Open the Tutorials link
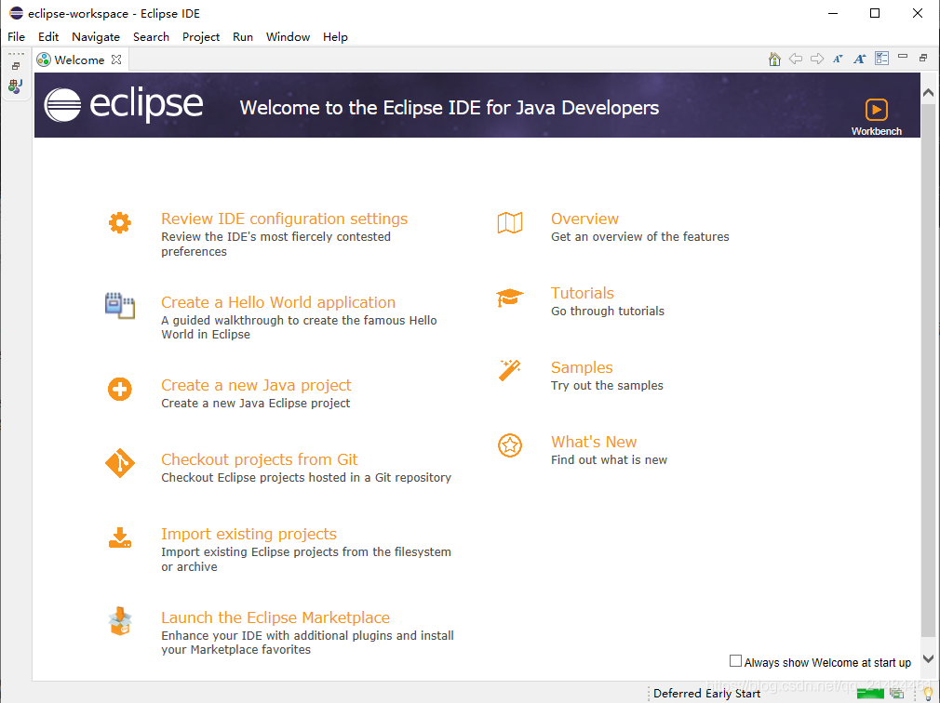Viewport: 940px width, 703px height. coord(582,293)
